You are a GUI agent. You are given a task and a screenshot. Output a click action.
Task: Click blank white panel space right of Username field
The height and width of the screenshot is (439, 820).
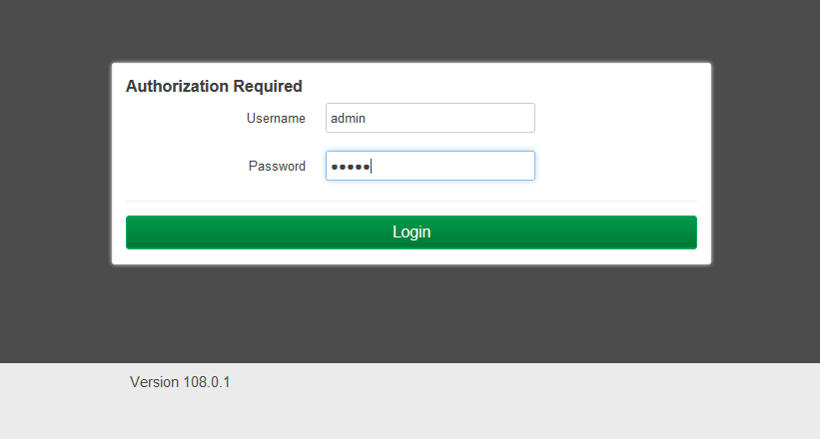click(x=619, y=118)
